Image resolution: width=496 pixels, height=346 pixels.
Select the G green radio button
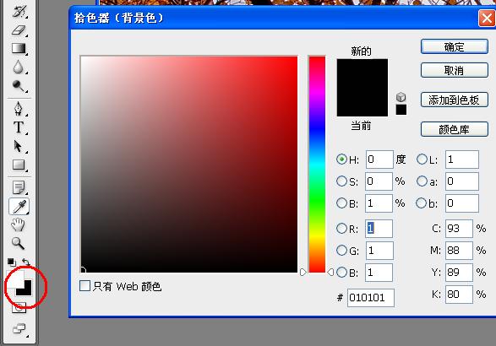click(341, 251)
